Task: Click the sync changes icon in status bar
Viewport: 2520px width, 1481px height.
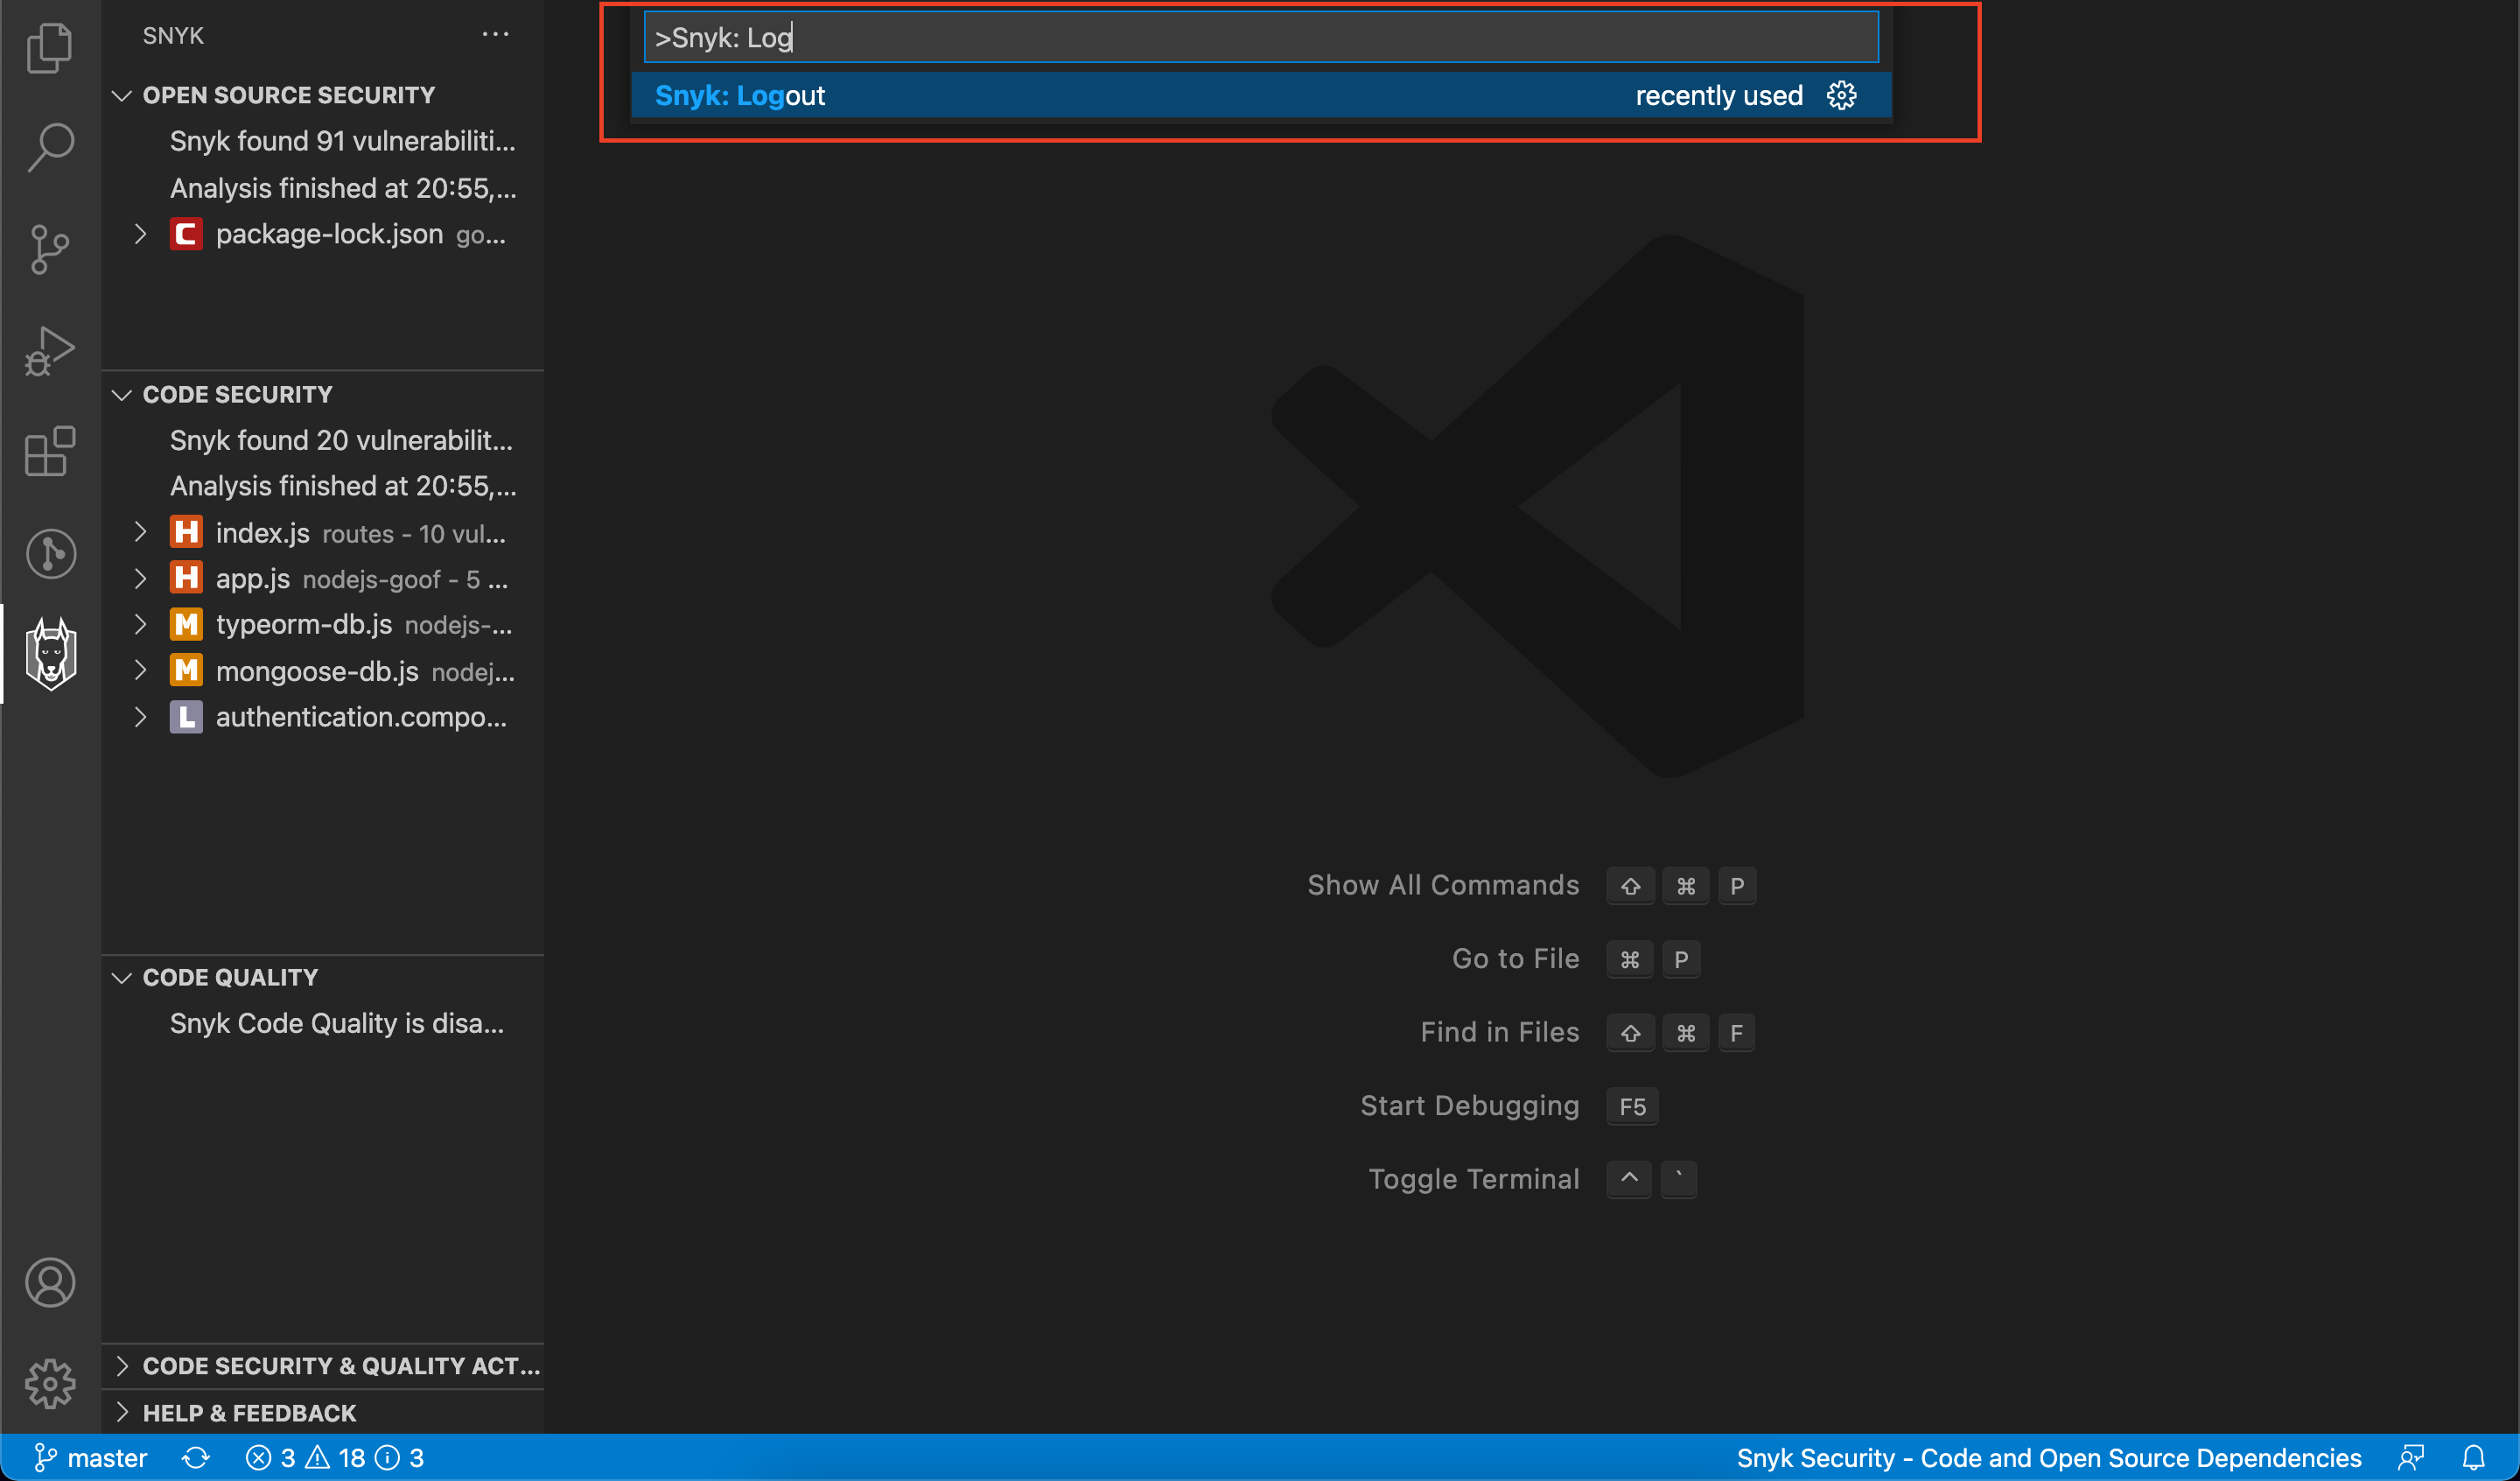Action: 196,1457
